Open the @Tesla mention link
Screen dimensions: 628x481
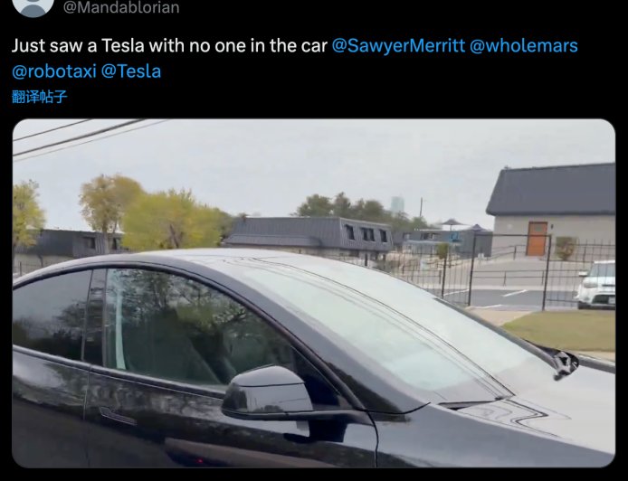tap(131, 71)
